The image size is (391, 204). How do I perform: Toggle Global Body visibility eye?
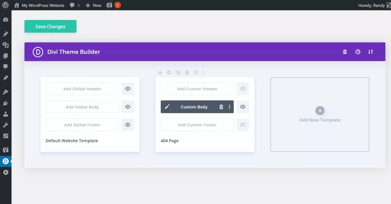point(128,107)
